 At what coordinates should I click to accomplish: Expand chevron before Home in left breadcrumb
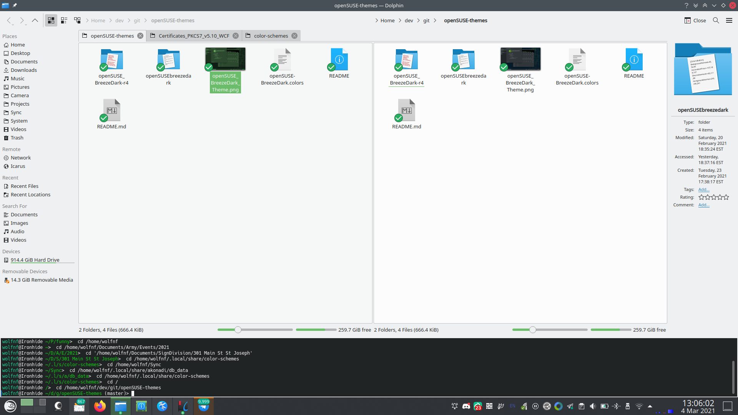pos(87,20)
